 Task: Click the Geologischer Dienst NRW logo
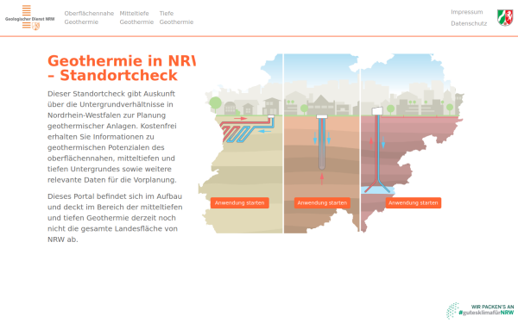pyautogui.click(x=29, y=18)
